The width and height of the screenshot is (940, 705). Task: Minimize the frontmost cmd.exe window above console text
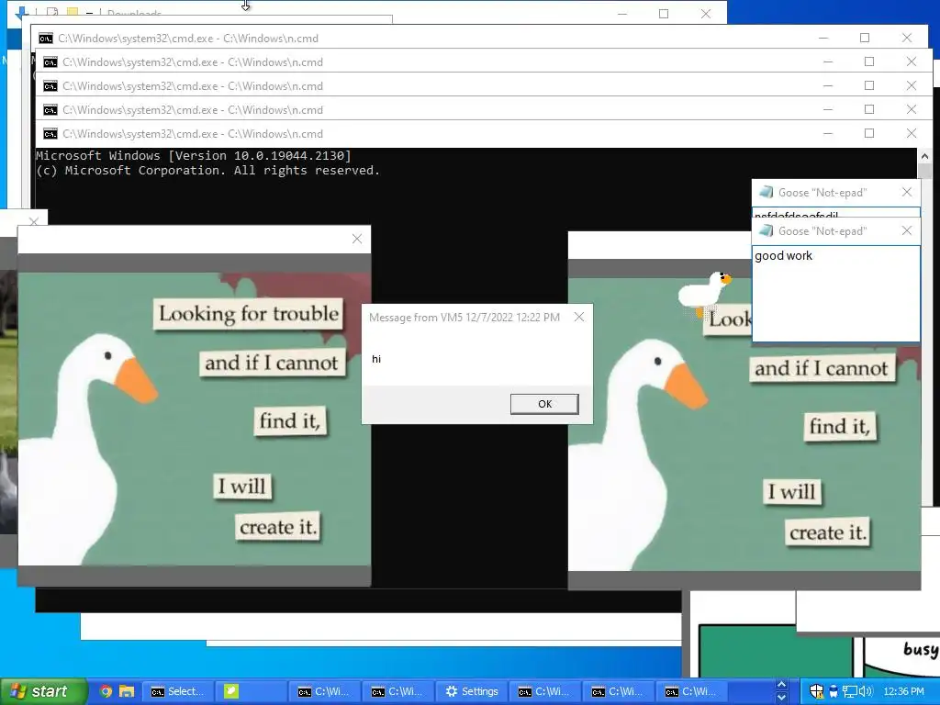point(828,133)
